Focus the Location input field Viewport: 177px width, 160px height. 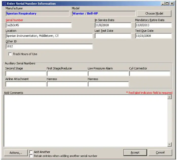coord(49,36)
